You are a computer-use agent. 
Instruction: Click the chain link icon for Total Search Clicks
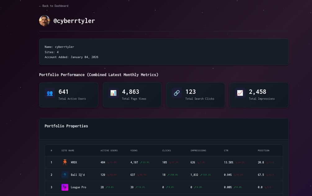tap(177, 93)
